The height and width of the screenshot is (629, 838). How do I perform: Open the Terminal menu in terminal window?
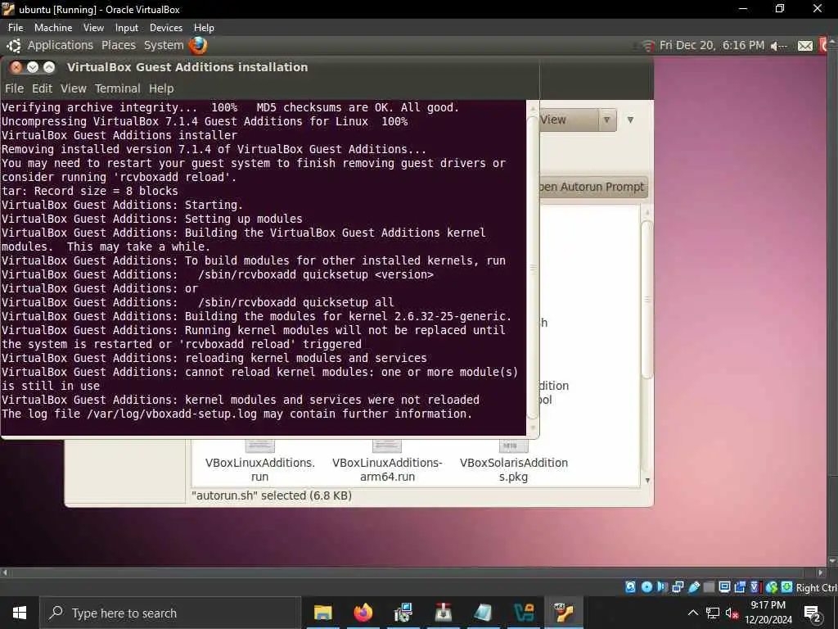coord(118,88)
